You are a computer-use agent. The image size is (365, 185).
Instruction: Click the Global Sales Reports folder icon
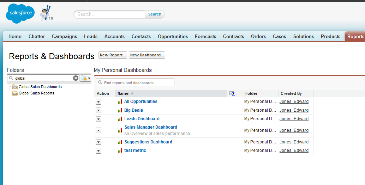[x=15, y=93]
